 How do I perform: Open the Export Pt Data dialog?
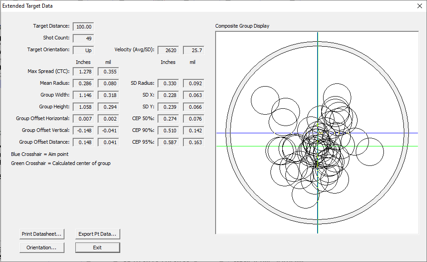click(98, 234)
